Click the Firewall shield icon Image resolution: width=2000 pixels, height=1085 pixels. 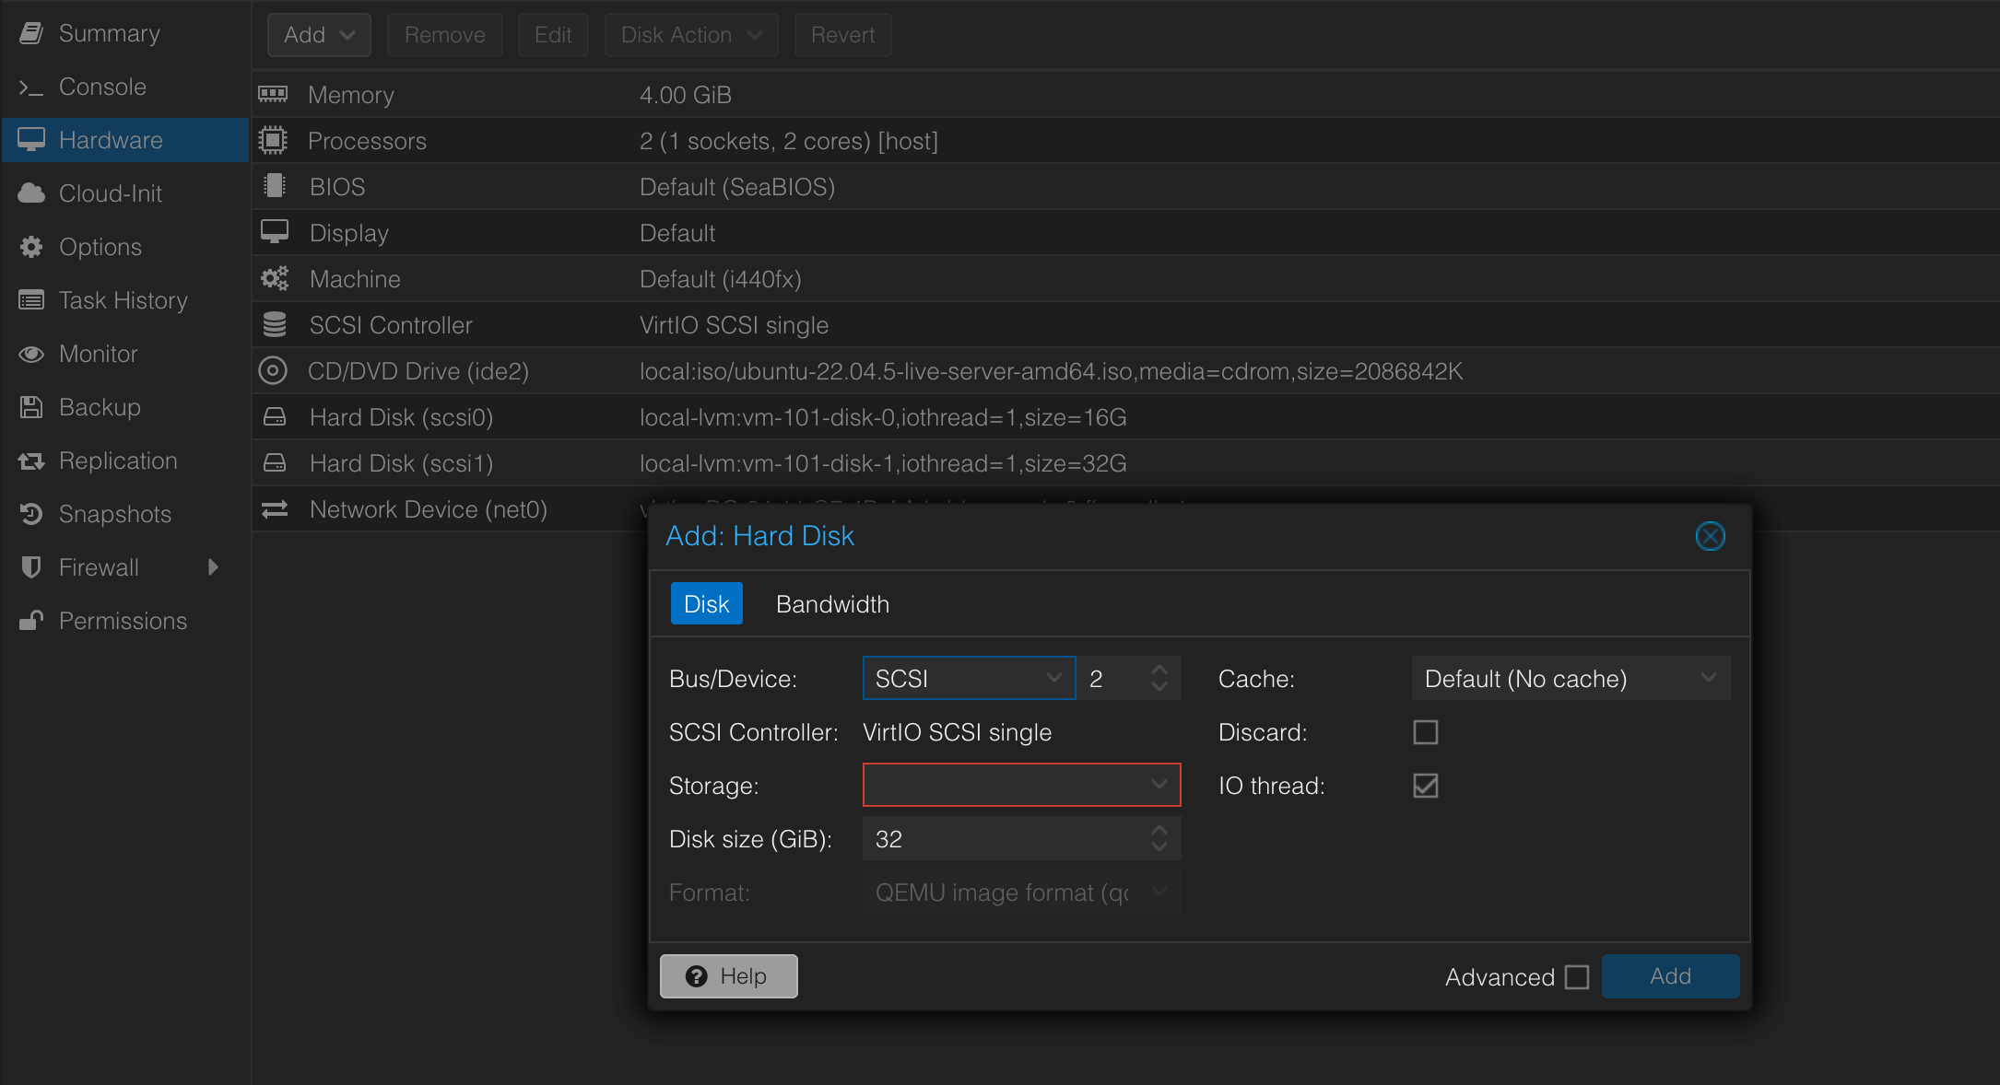point(31,567)
